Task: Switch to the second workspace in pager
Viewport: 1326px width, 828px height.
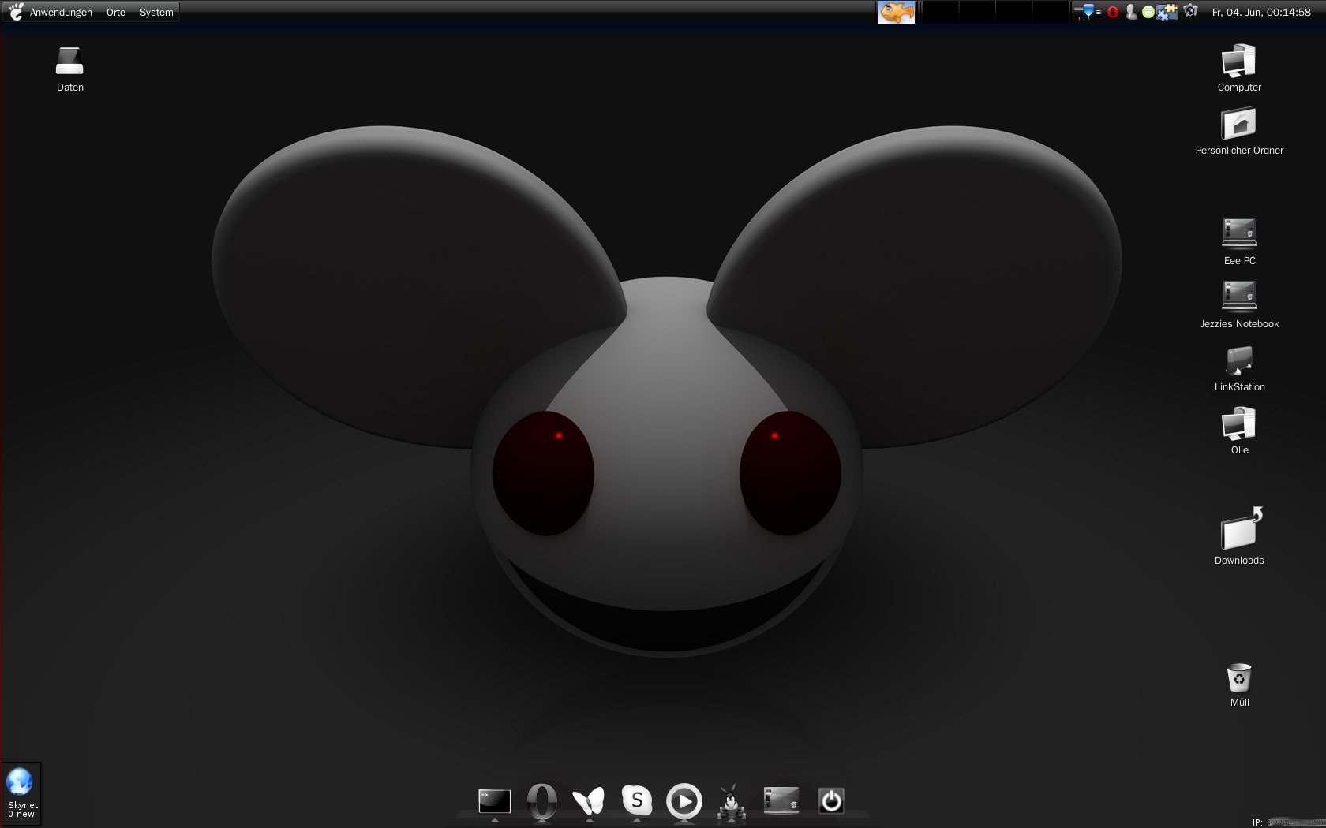Action: pos(977,12)
